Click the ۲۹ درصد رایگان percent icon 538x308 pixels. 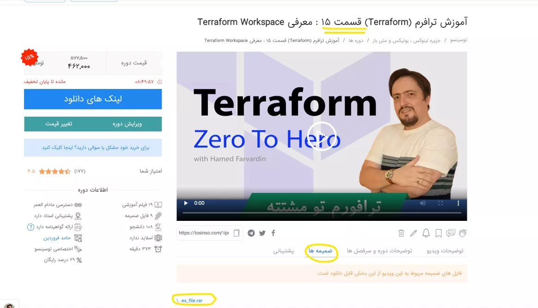coord(79,261)
